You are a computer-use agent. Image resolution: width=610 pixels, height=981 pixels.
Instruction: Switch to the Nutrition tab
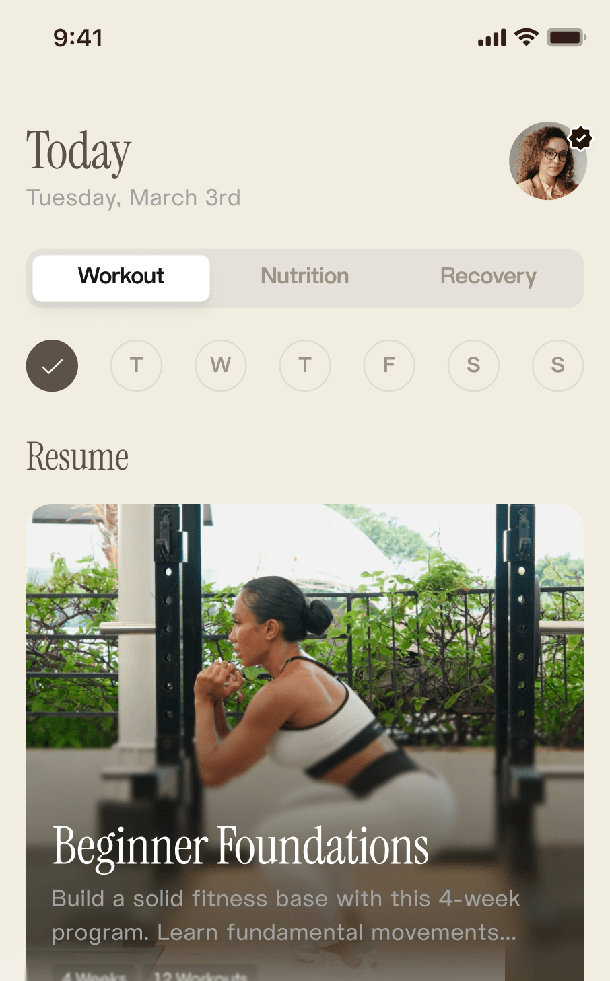tap(305, 278)
